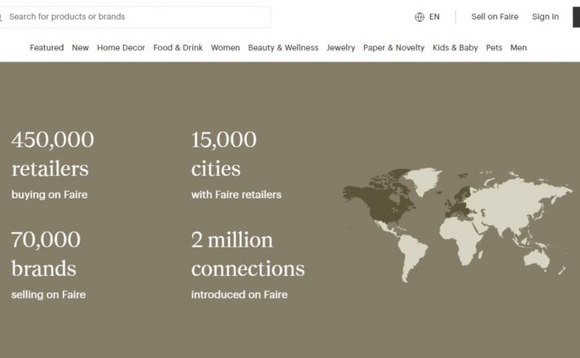The width and height of the screenshot is (580, 358).
Task: Click the world map graphic
Action: [458, 225]
